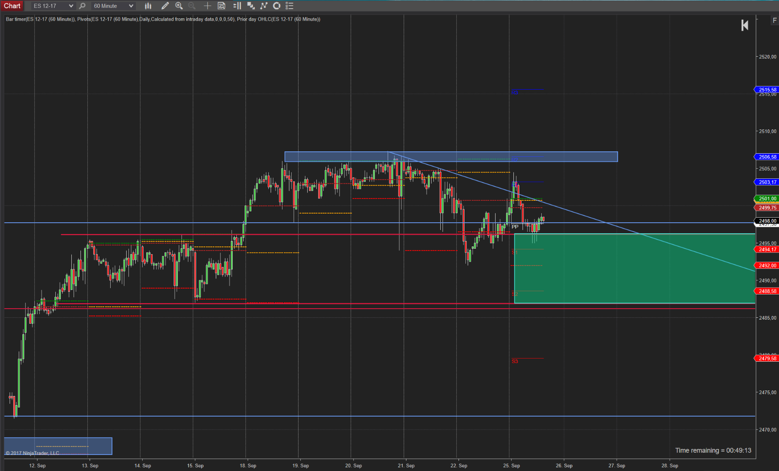Click the indicator label text at top

point(163,19)
